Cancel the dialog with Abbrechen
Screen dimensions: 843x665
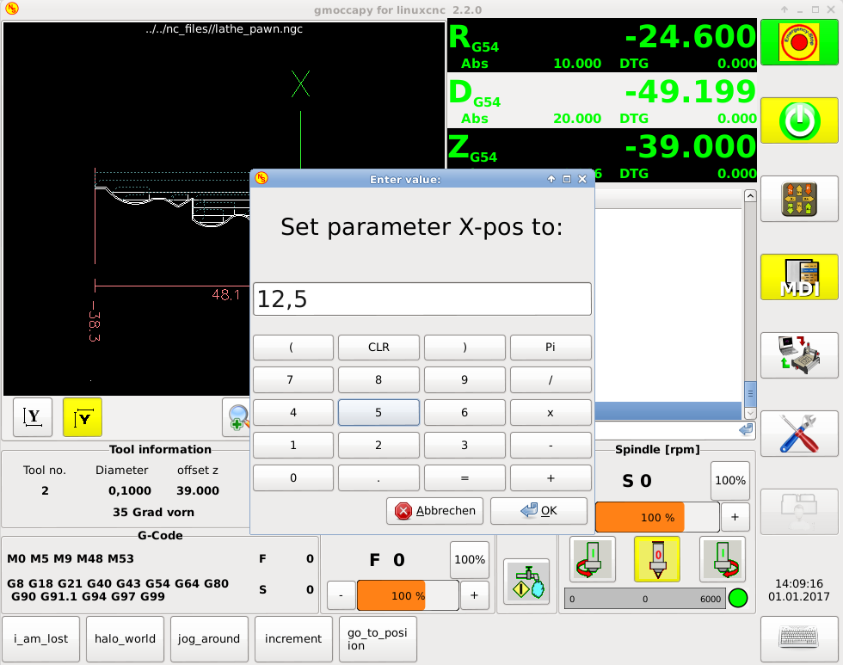(x=435, y=511)
